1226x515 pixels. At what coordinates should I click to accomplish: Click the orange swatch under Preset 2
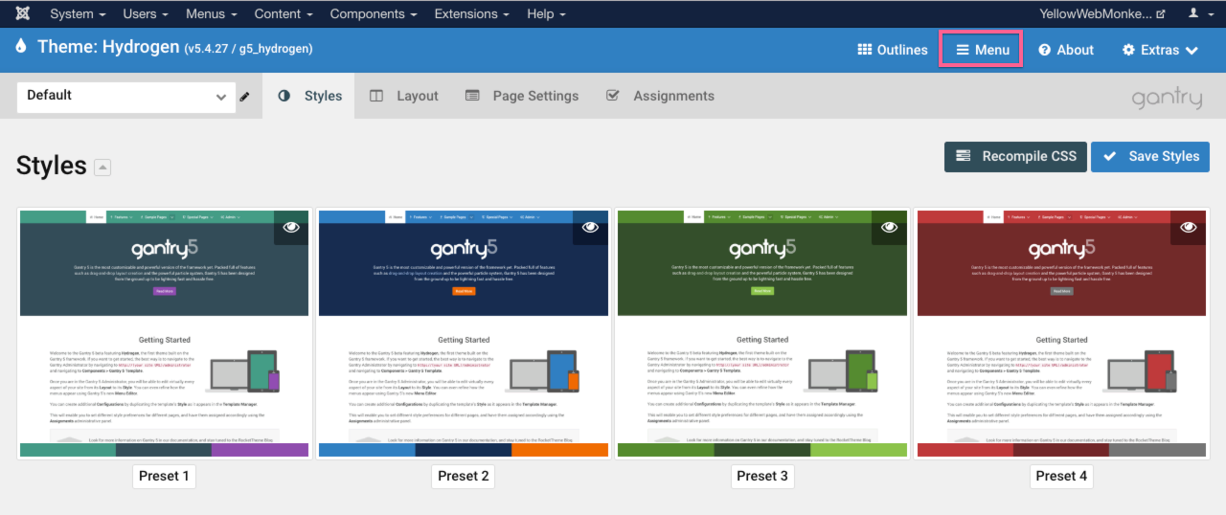[x=559, y=450]
